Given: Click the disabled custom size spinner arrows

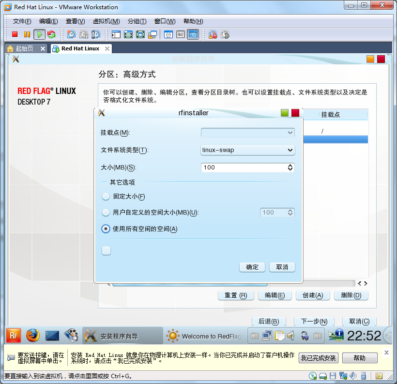Looking at the screenshot, I should (290, 212).
